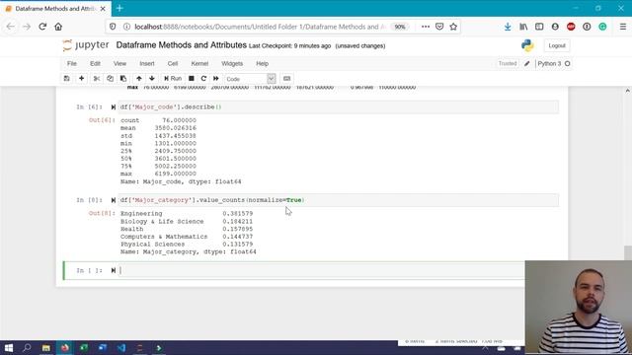
Task: Click the Jupyter logo
Action: [86, 45]
